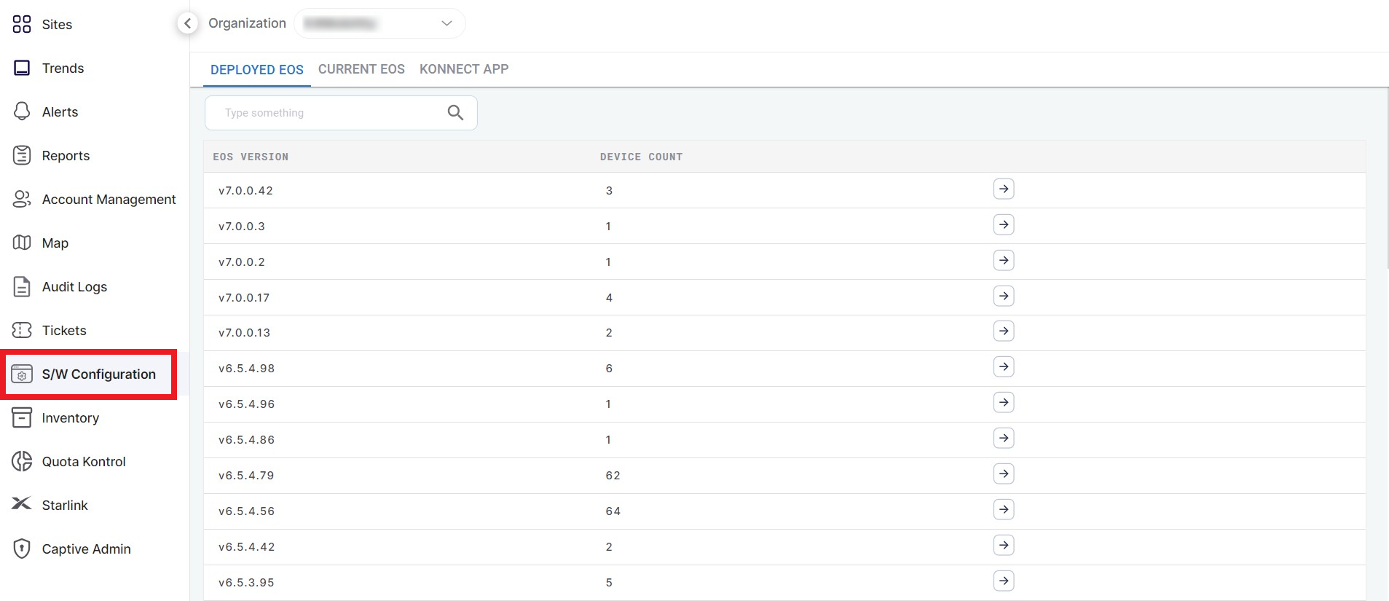
Task: Click the Alerts bell icon
Action: [22, 111]
